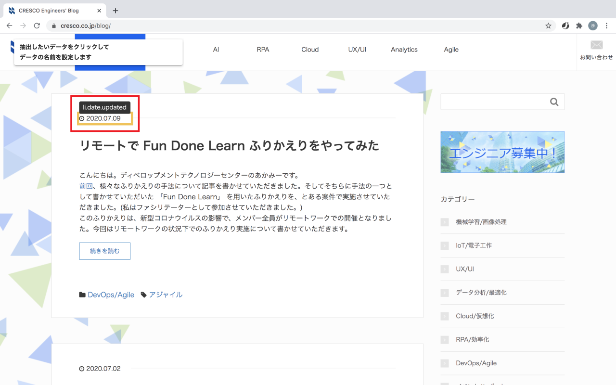Open the データ分析/最適化 category
This screenshot has height=385, width=616.
pos(481,293)
